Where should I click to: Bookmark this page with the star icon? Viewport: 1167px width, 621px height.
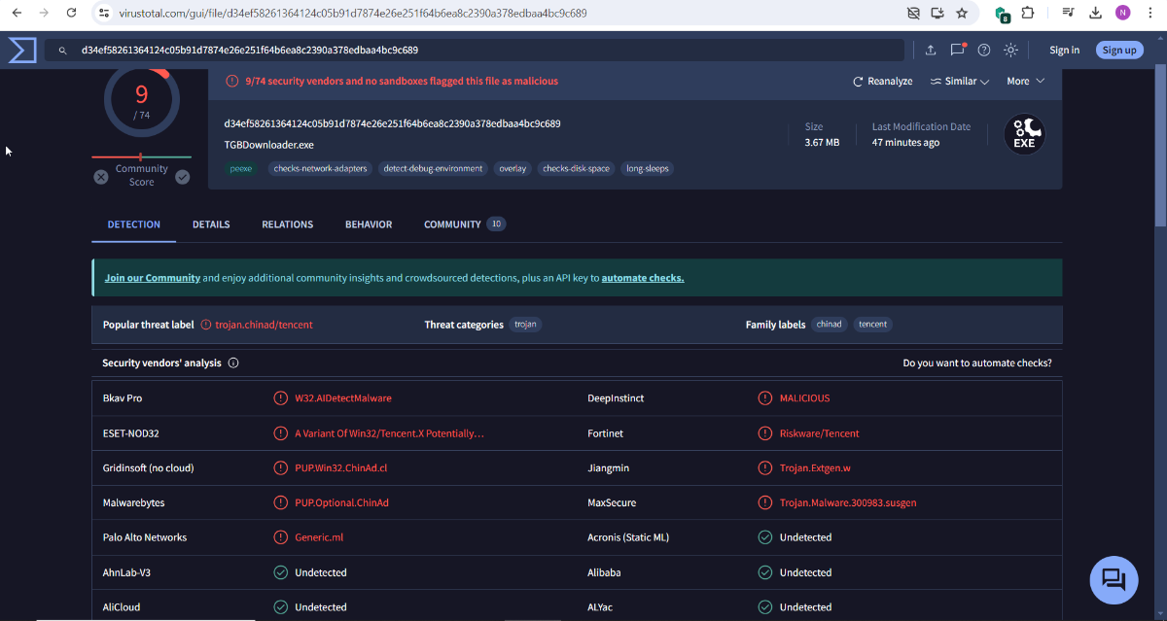[x=962, y=14]
